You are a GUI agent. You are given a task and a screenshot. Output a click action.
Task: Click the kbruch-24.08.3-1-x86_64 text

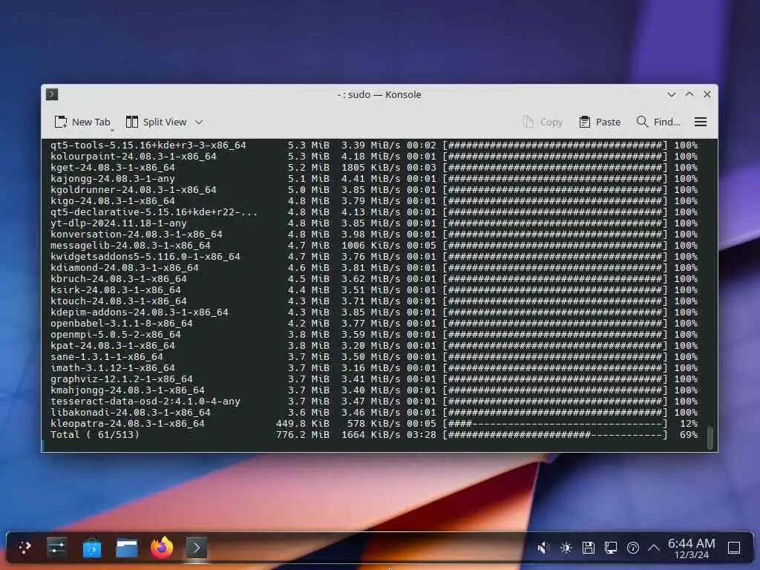click(118, 279)
